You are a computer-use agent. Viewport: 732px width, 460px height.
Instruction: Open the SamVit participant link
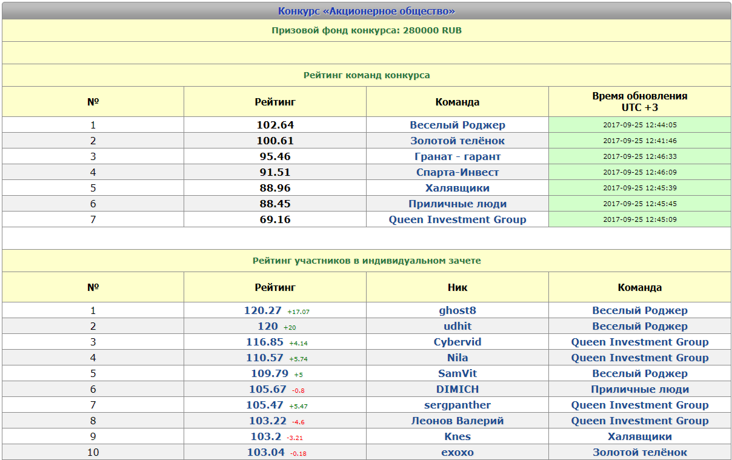coord(457,373)
